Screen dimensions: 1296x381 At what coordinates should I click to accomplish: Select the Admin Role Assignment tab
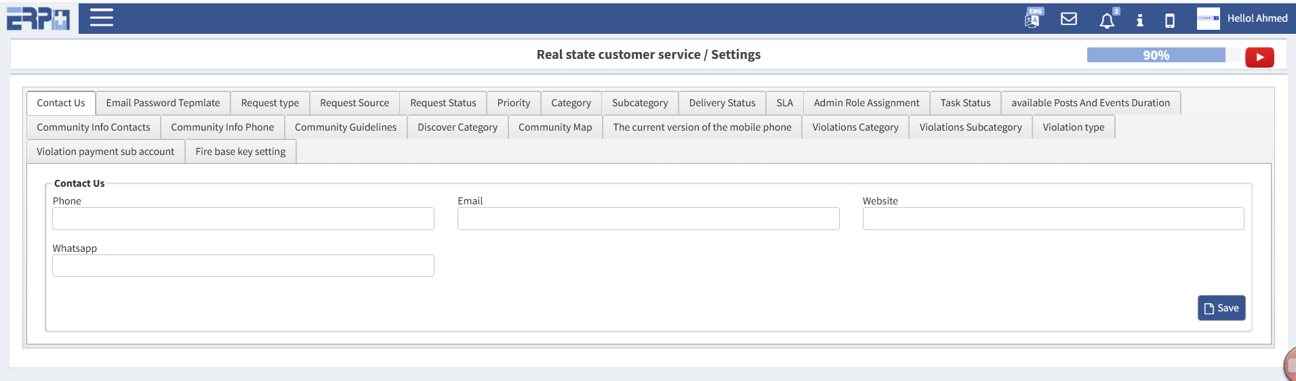[866, 103]
